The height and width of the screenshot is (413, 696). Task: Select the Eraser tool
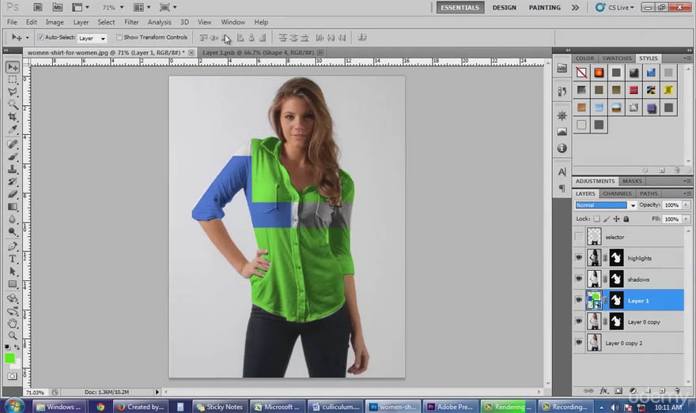pyautogui.click(x=13, y=194)
